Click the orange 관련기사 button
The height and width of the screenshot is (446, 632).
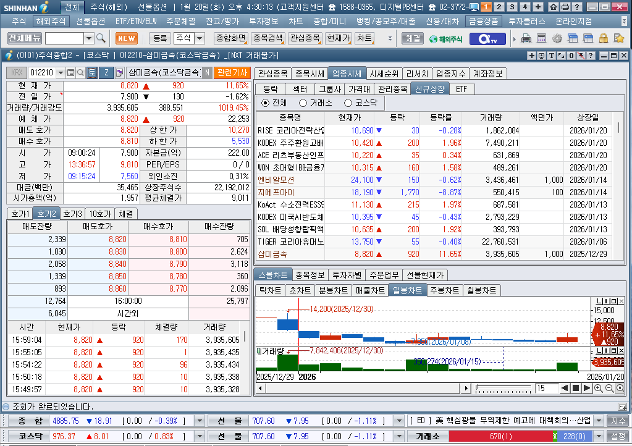coord(232,72)
